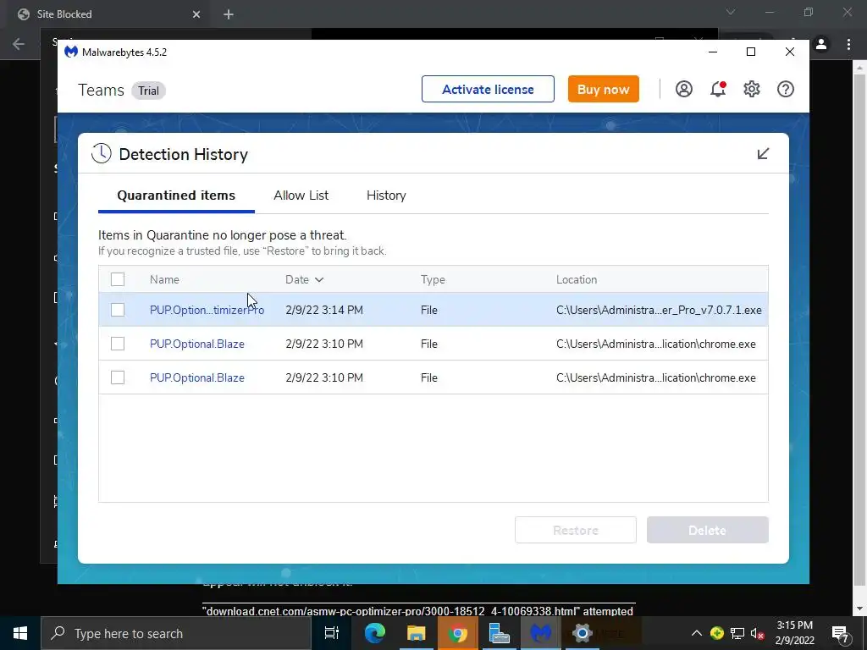This screenshot has width=867, height=650.
Task: Open the third row PUP.Optional.Blaze link
Action: (x=196, y=377)
